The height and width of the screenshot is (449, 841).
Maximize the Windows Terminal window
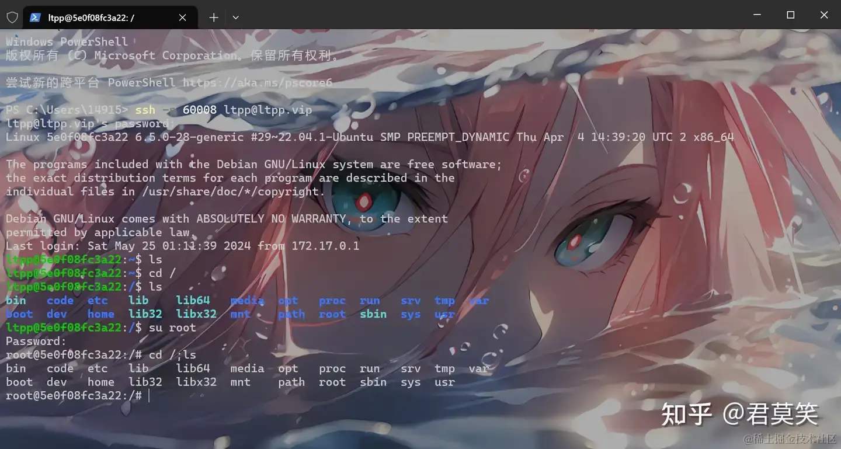(790, 15)
